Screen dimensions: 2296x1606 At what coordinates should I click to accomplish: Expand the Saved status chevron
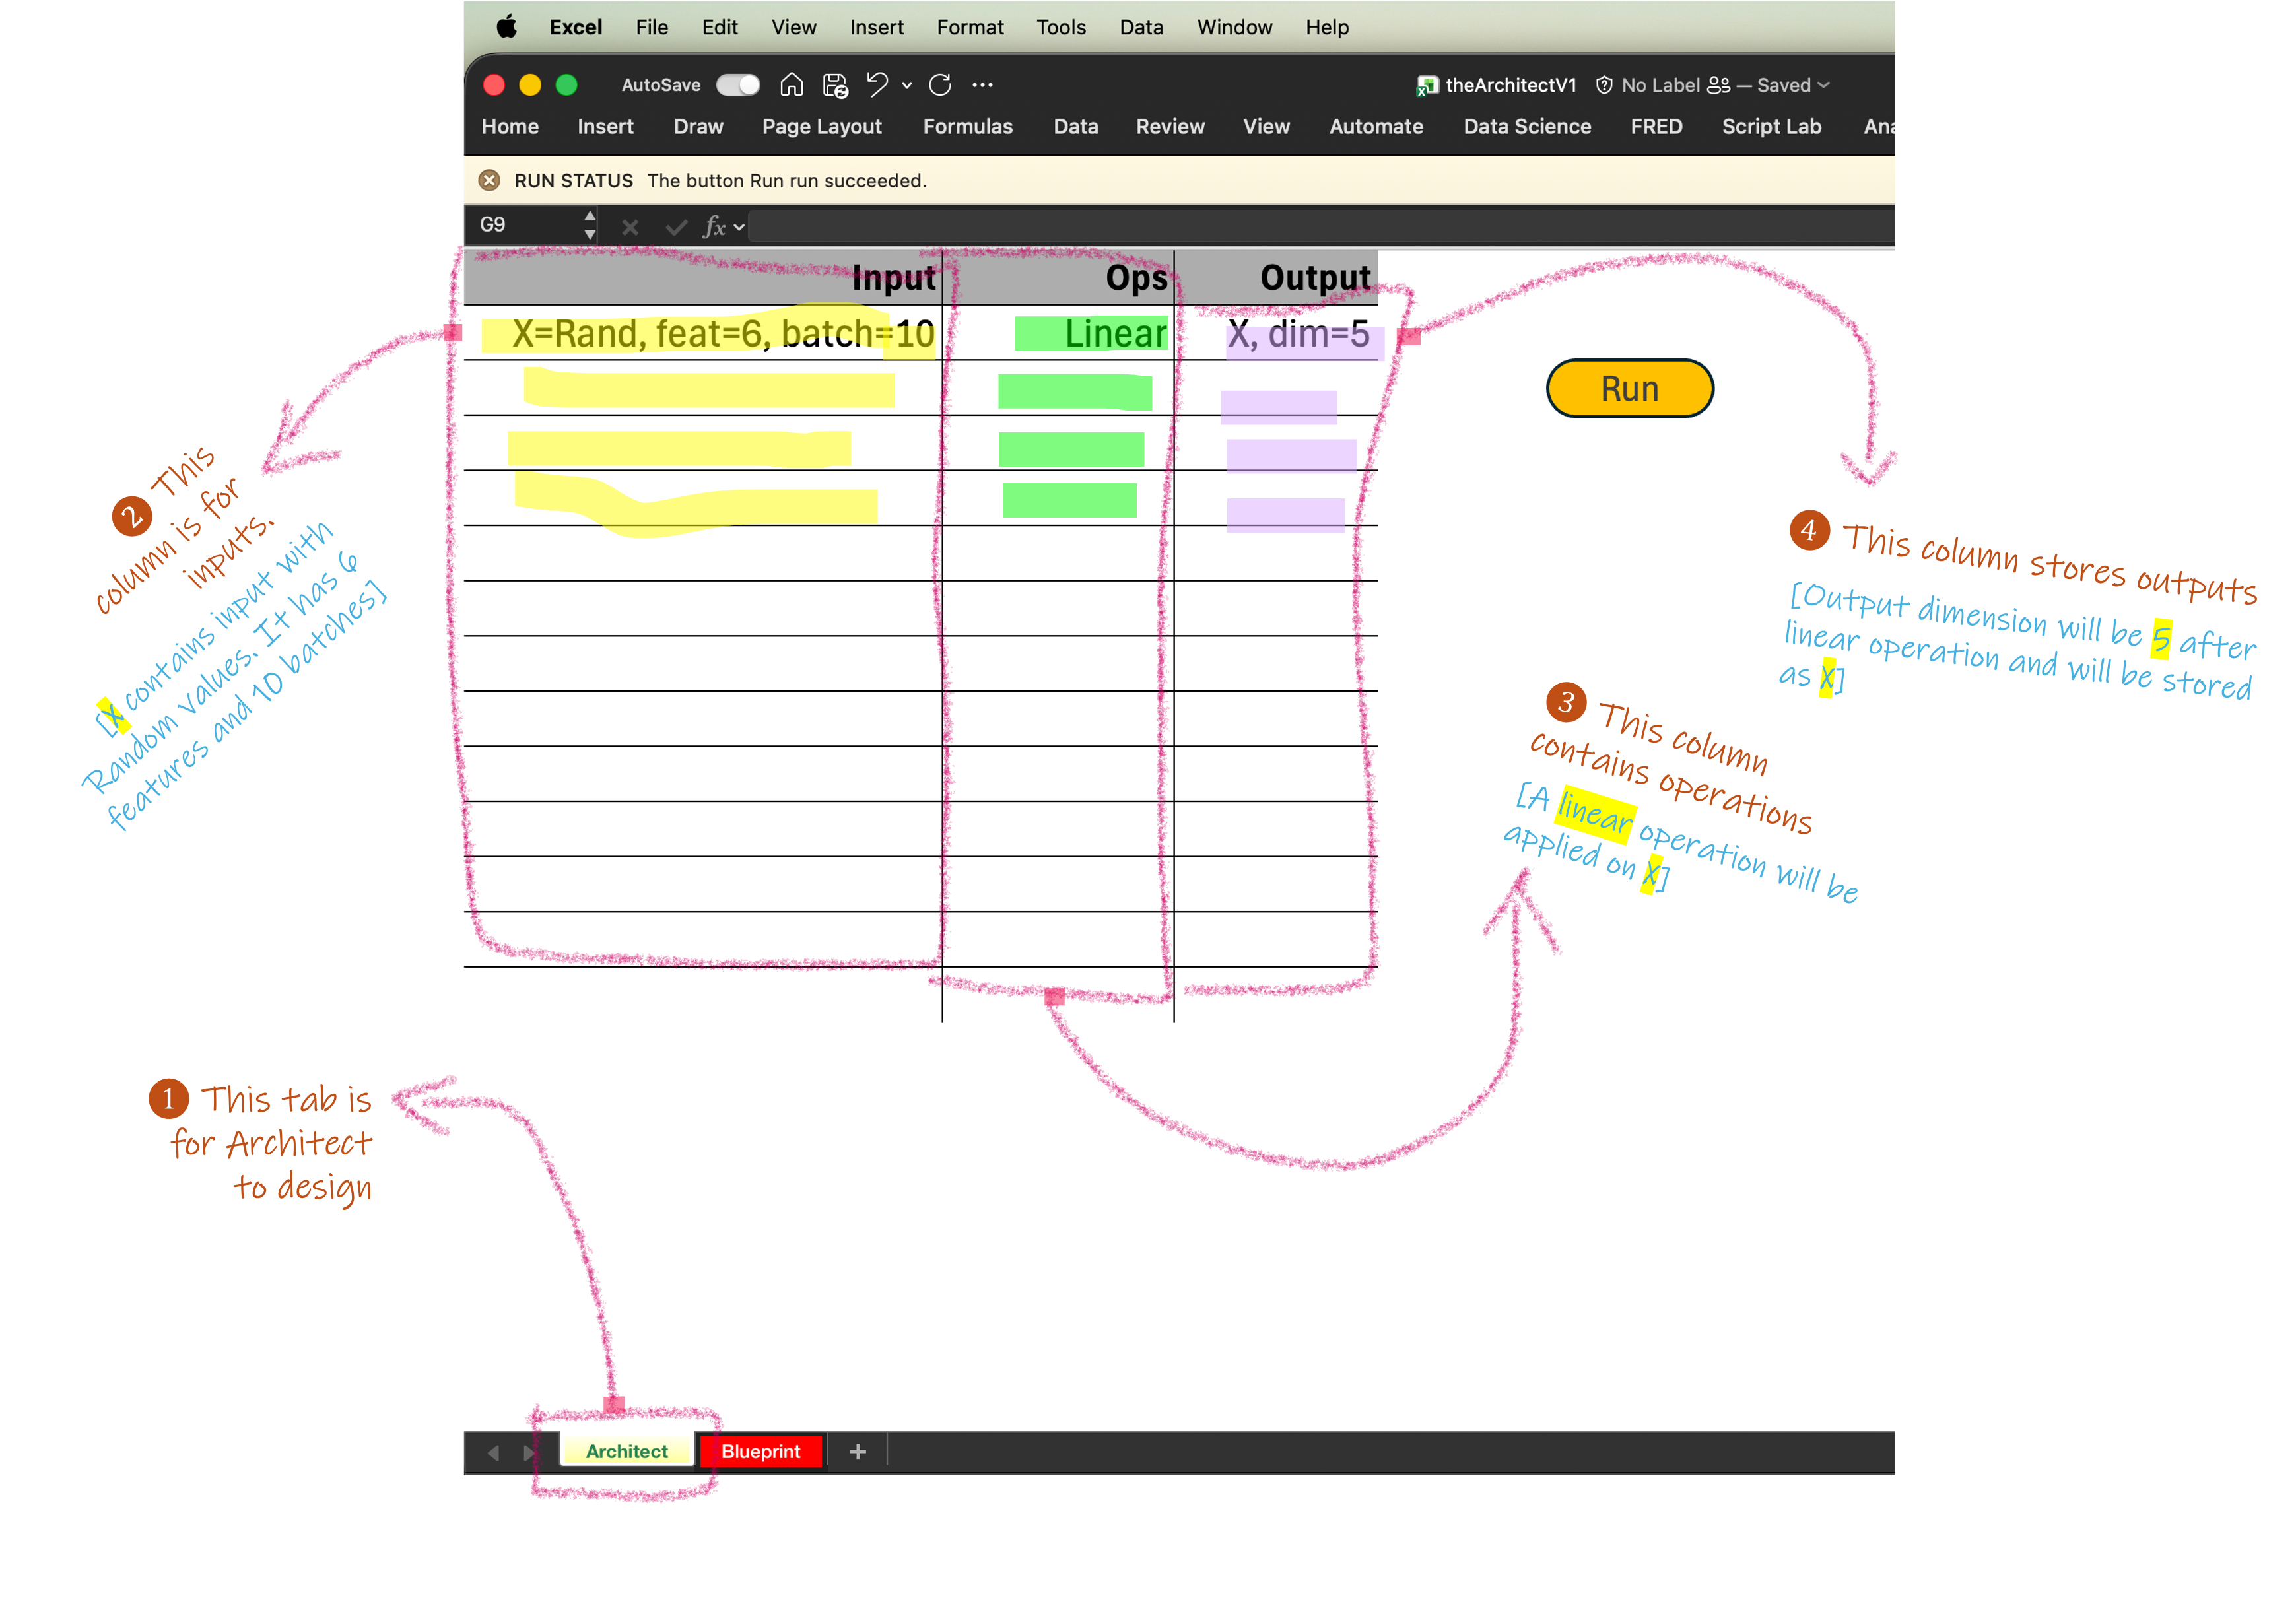tap(1824, 85)
